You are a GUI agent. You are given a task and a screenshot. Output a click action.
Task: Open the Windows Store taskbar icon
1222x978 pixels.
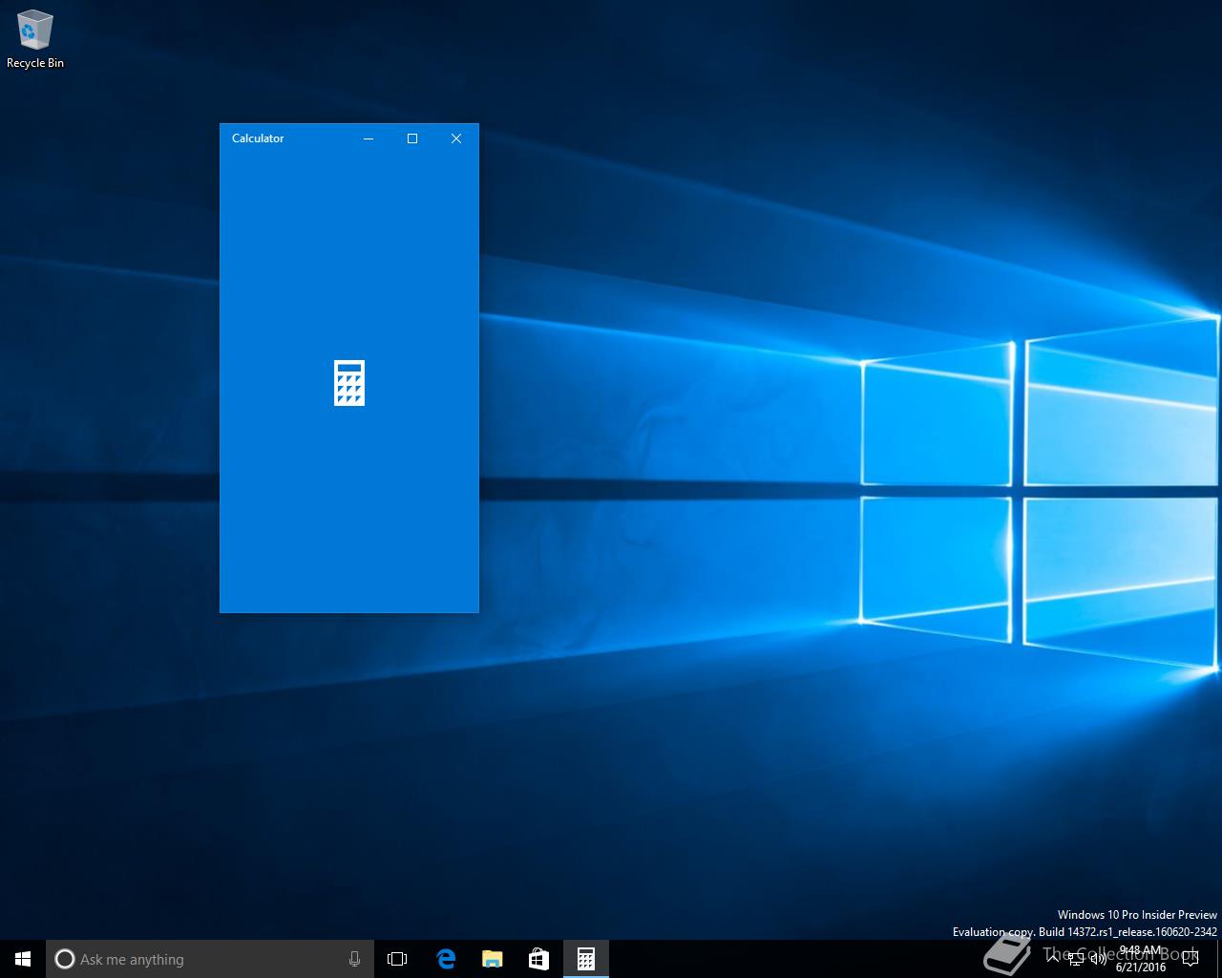tap(539, 959)
